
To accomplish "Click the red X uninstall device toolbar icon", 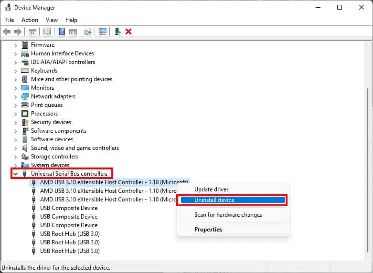I will pyautogui.click(x=128, y=31).
